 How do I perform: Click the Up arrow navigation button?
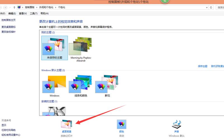pyautogui.click(x=14, y=8)
